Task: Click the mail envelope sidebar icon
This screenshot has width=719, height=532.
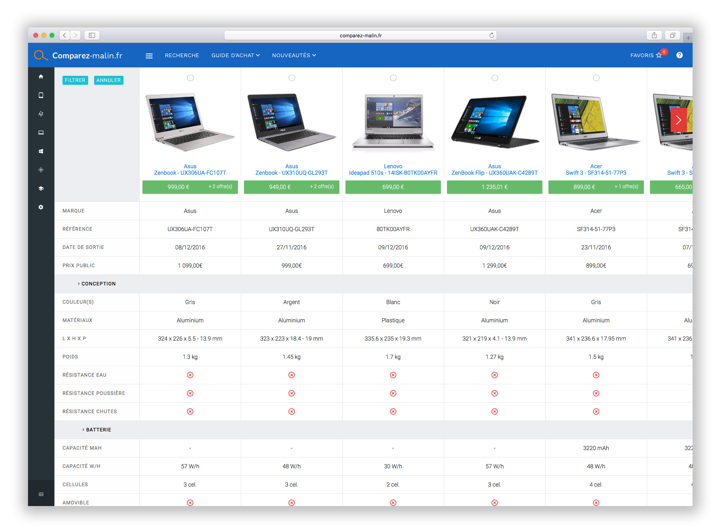Action: [x=41, y=494]
